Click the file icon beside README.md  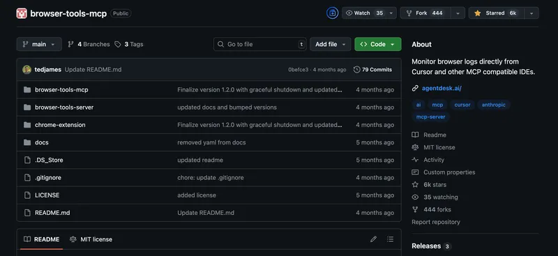(x=27, y=213)
